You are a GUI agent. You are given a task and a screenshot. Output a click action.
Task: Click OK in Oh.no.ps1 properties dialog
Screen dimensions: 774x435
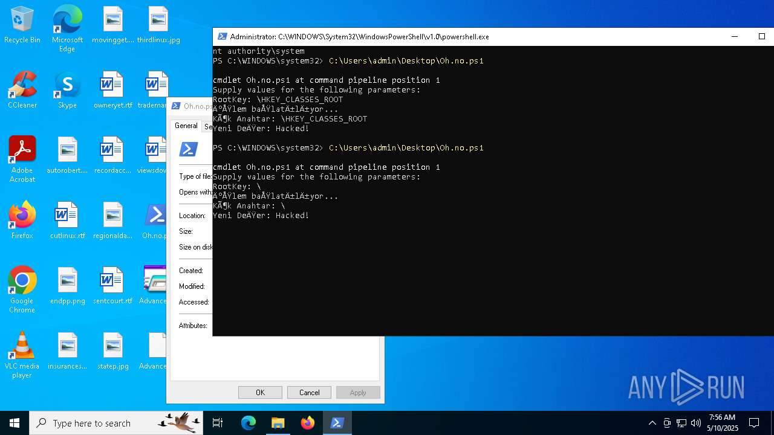point(260,393)
